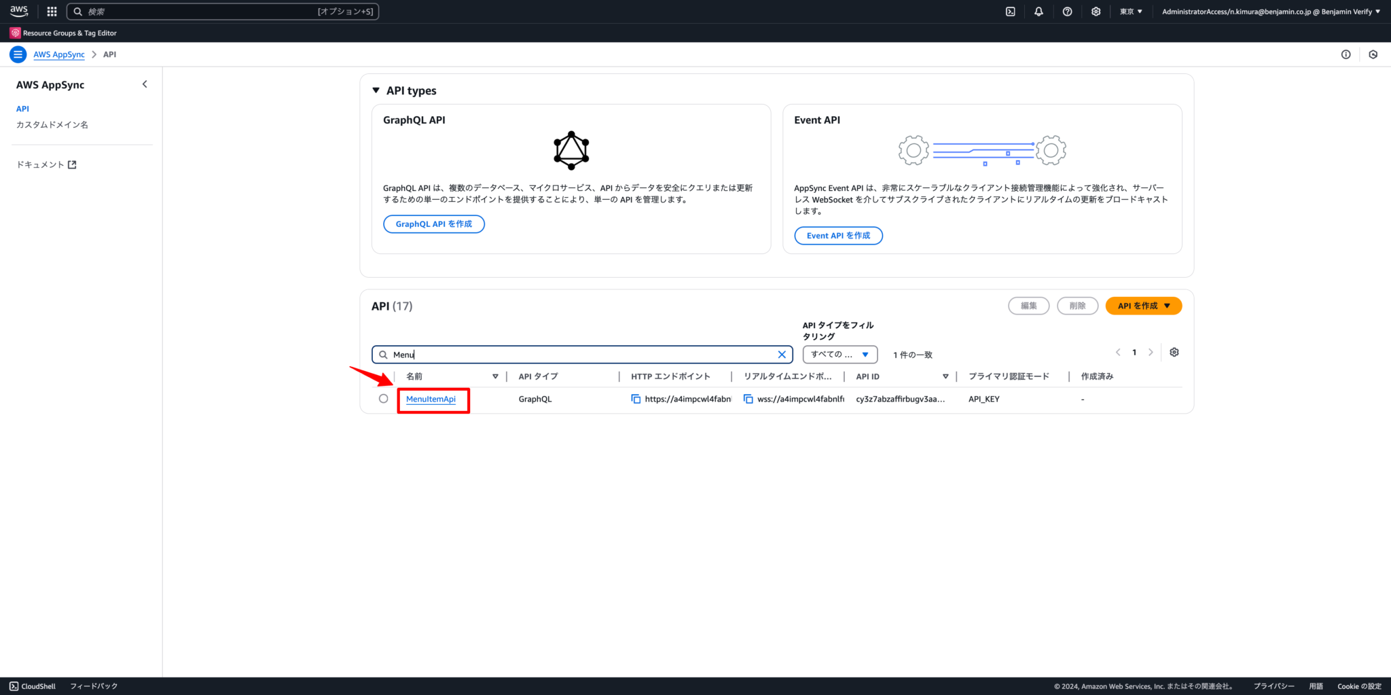
Task: Open the help question mark icon
Action: pyautogui.click(x=1066, y=12)
